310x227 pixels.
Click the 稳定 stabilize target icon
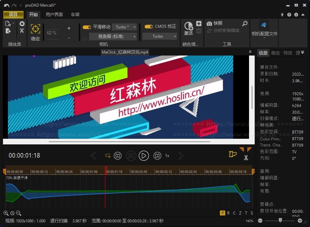[35, 29]
